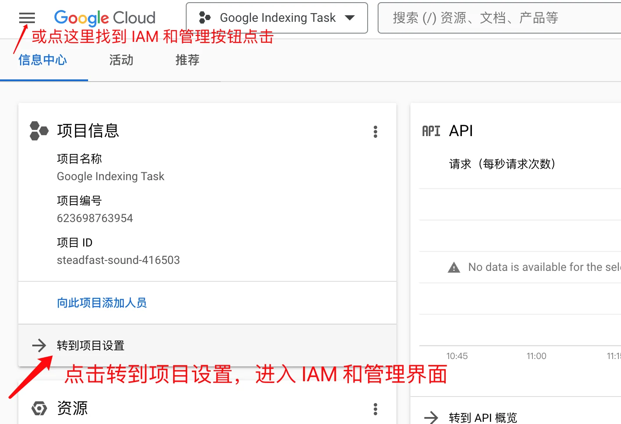
Task: Click the project selector dropdown arrow
Action: [x=350, y=18]
